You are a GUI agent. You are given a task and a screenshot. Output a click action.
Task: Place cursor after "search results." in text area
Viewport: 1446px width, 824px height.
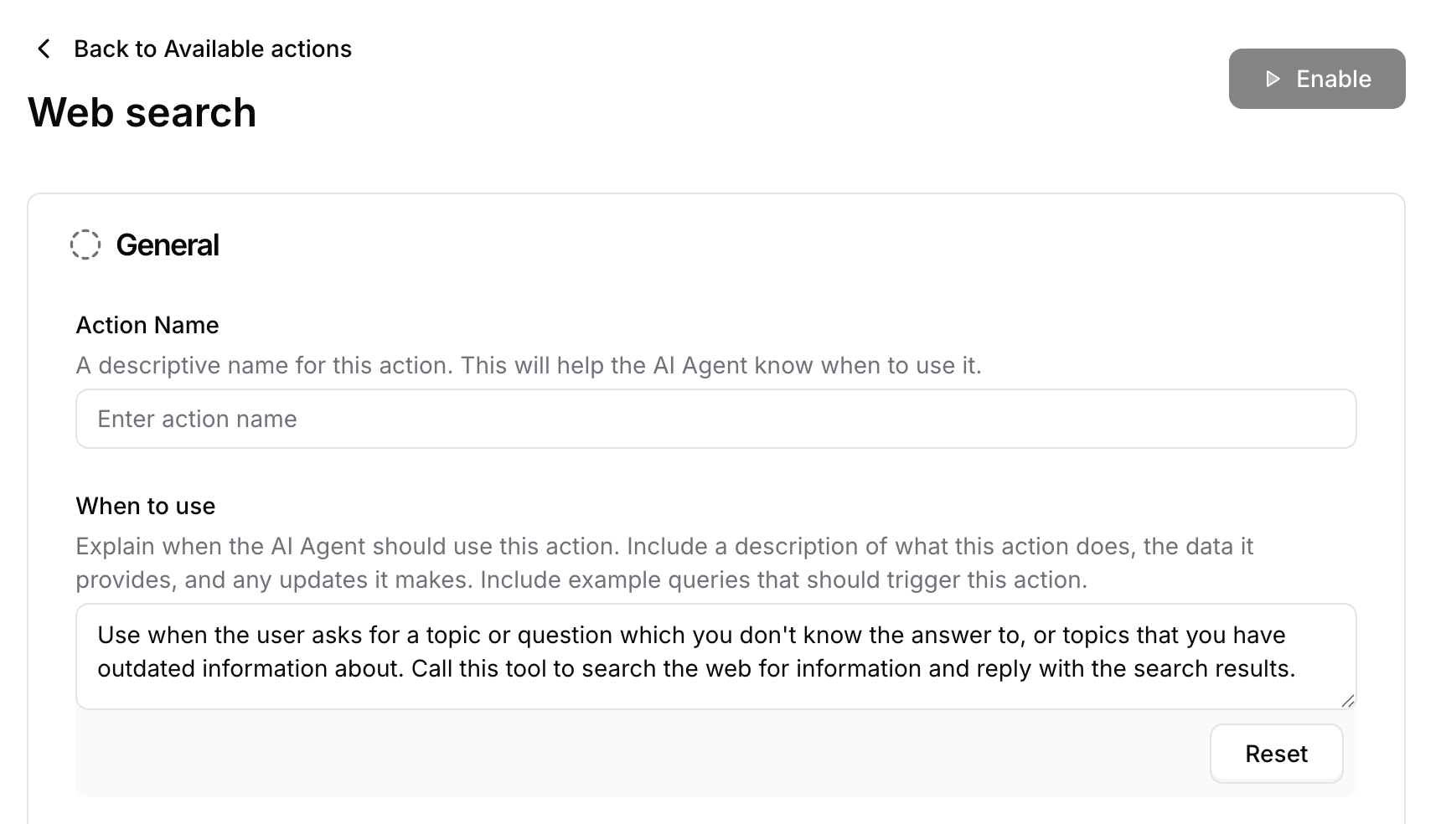[1298, 668]
